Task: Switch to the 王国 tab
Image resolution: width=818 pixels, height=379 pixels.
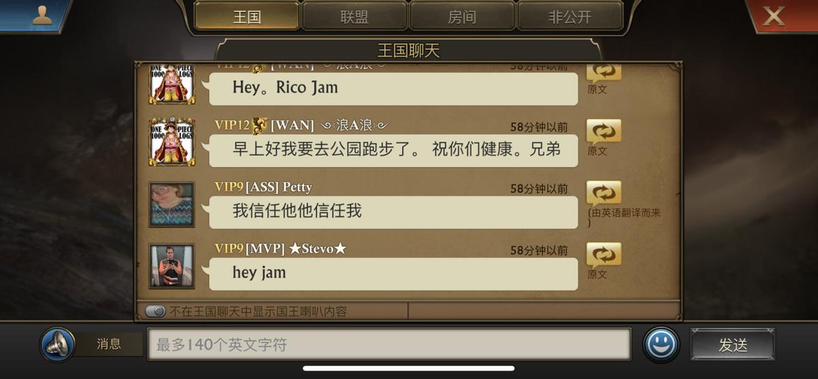Action: (247, 17)
